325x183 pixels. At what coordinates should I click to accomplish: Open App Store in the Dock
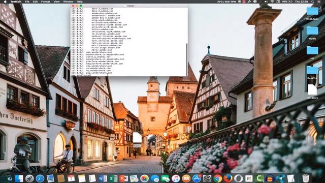tap(197, 178)
